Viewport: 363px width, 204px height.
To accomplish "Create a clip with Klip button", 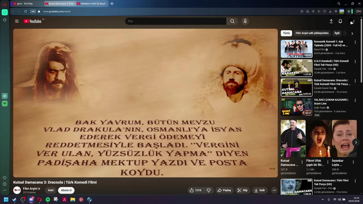I will click(242, 190).
